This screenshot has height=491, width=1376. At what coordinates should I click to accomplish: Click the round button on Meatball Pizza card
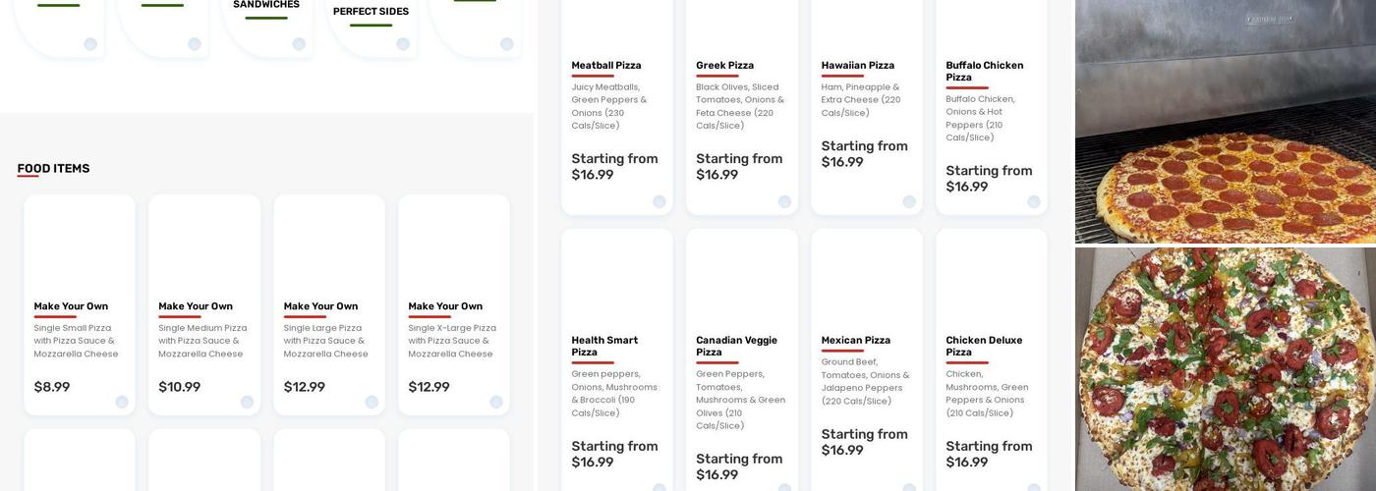(x=659, y=201)
